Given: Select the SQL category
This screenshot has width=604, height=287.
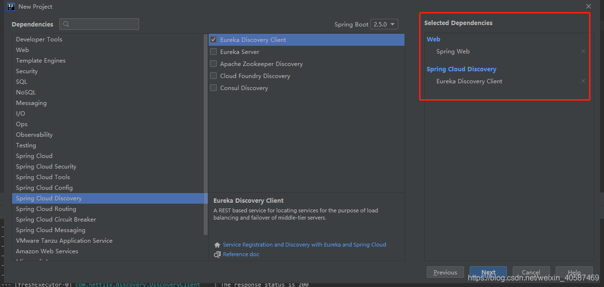Looking at the screenshot, I should point(108,82).
